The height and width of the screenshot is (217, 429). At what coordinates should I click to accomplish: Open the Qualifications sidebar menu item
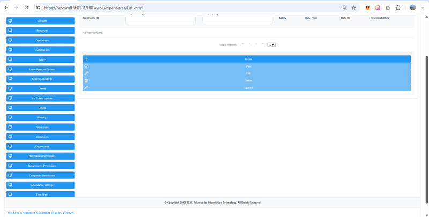(x=41, y=50)
